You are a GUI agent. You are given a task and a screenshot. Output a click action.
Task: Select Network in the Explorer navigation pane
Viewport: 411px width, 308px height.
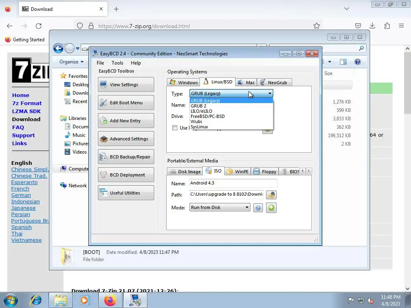pos(74,185)
